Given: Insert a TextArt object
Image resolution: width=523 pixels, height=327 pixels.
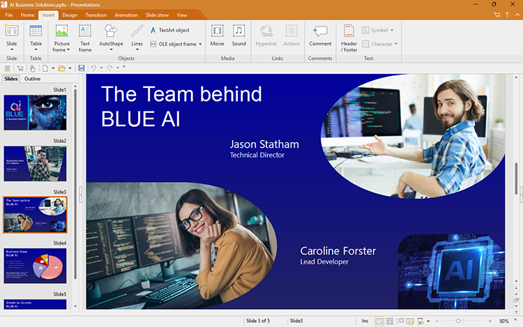Looking at the screenshot, I should click(169, 30).
